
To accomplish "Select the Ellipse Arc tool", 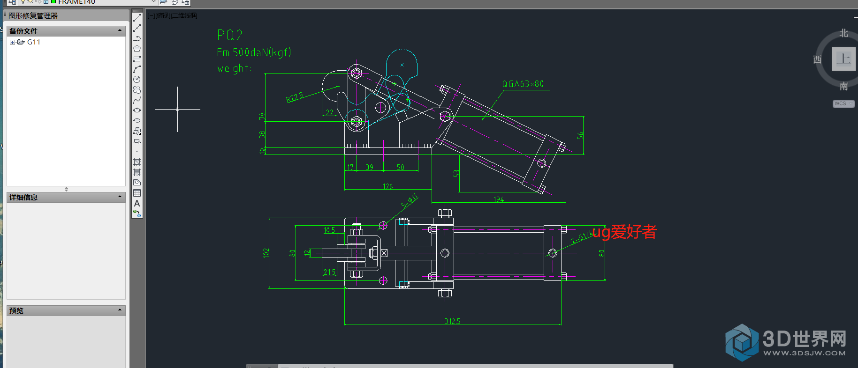I will point(137,121).
